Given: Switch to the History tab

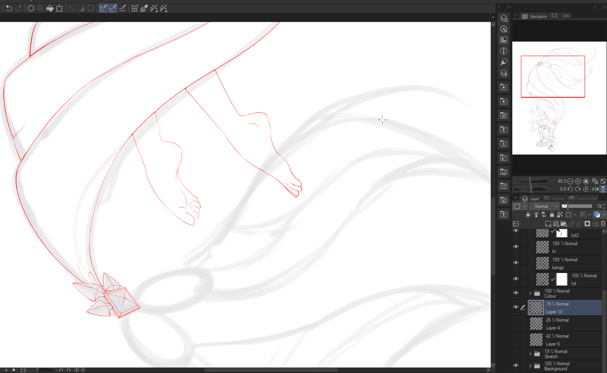Looking at the screenshot, I should [554, 199].
